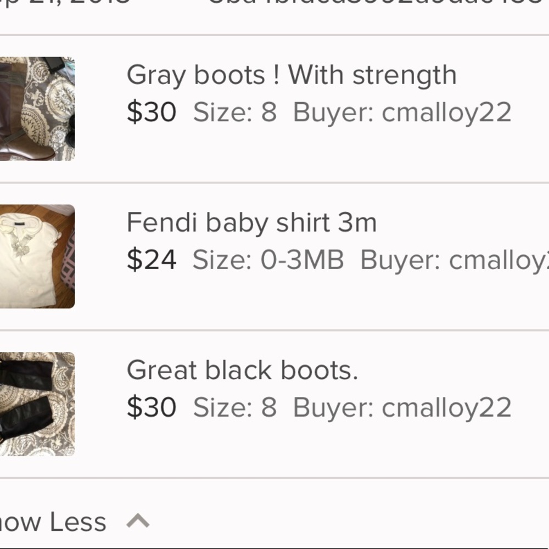Select the 'Show Less' link
549x549 pixels.
(x=52, y=522)
